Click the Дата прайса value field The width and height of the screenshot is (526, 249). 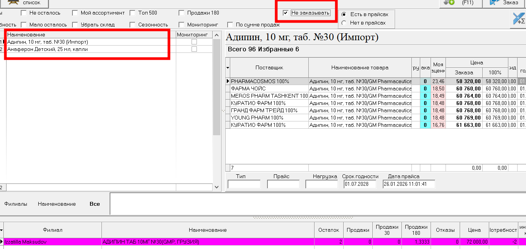coord(408,183)
